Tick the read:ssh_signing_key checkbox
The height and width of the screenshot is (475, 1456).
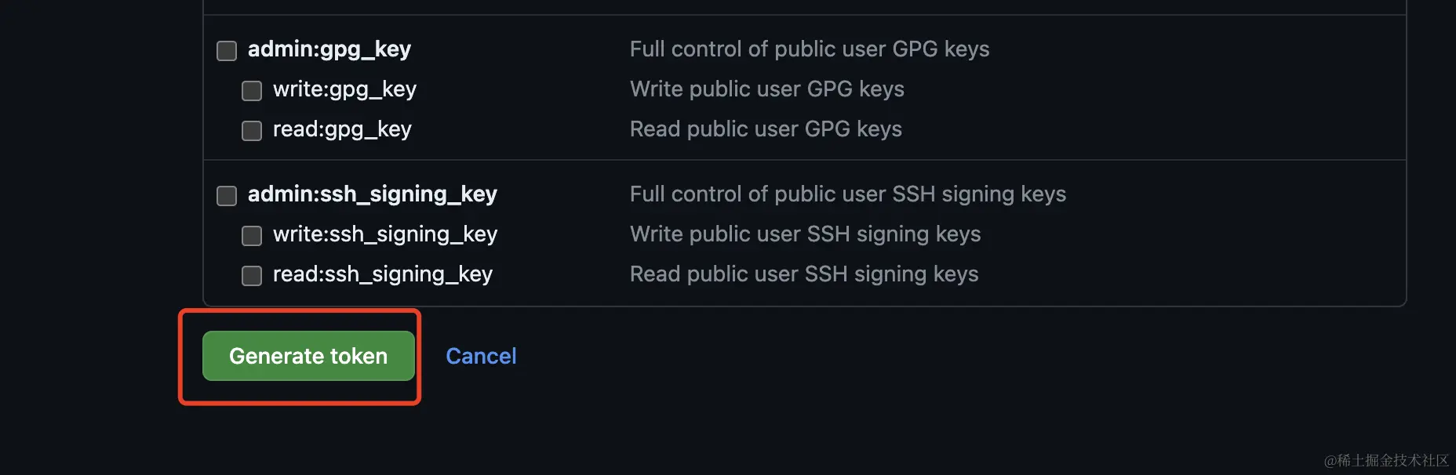click(x=252, y=276)
